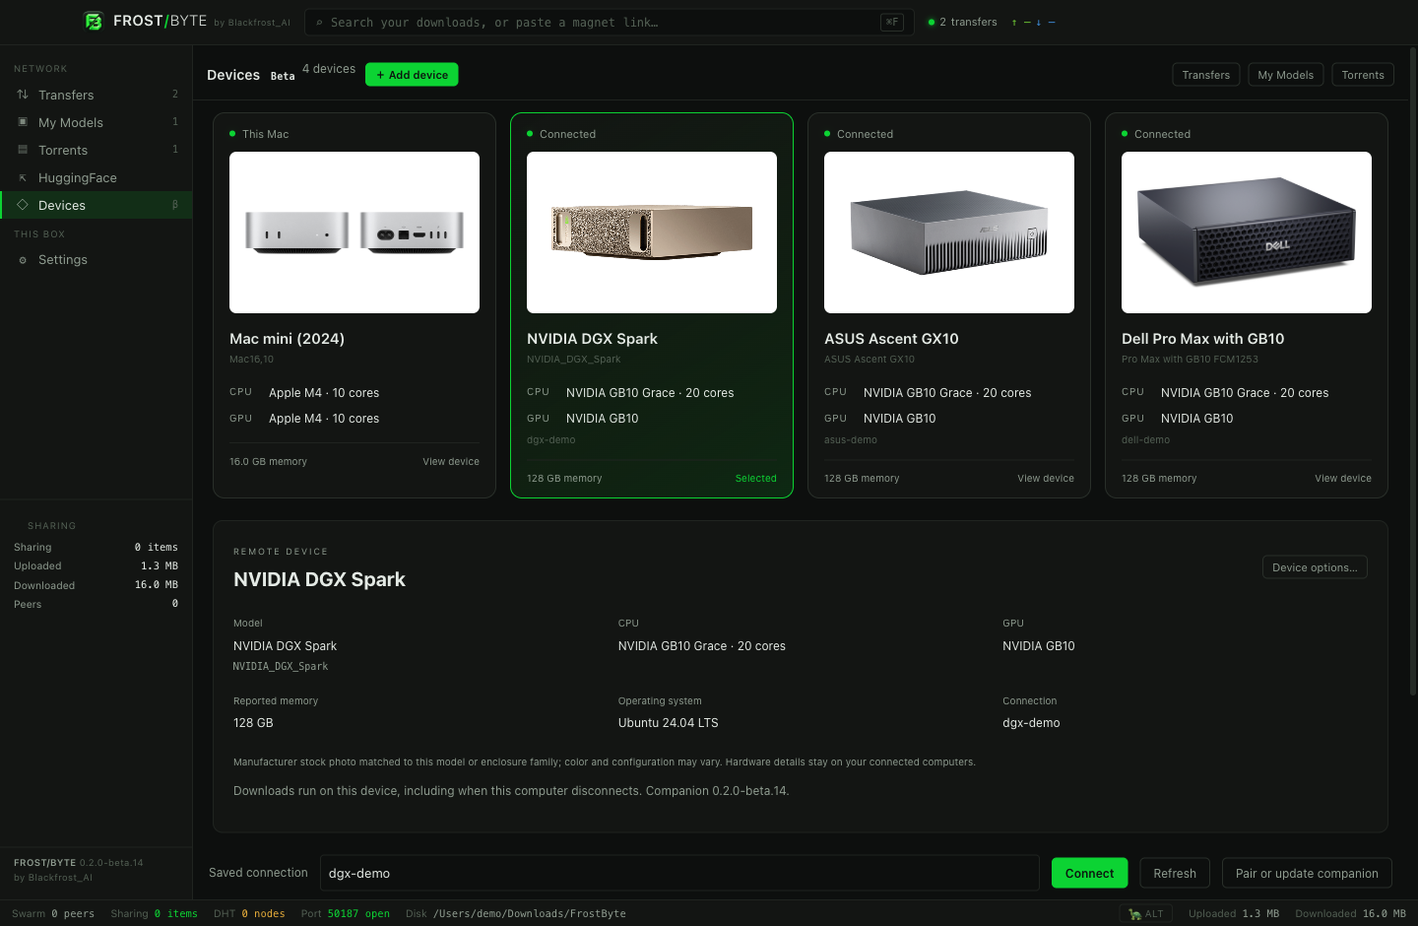Open Torrents in the sidebar
Viewport: 1418px width, 926px height.
(x=97, y=150)
